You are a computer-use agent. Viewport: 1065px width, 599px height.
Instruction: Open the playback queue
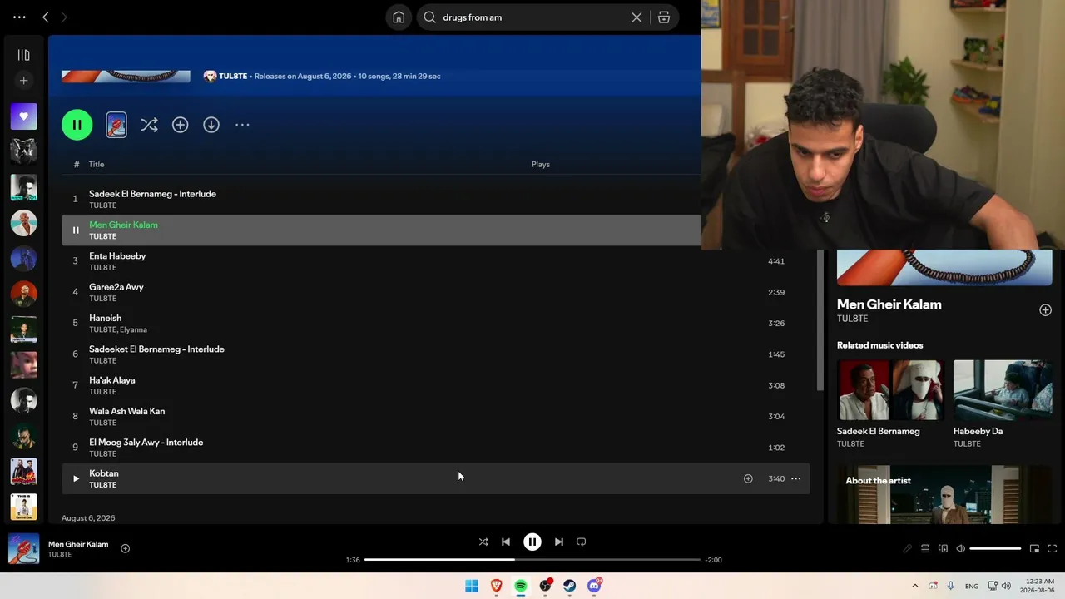(x=925, y=549)
